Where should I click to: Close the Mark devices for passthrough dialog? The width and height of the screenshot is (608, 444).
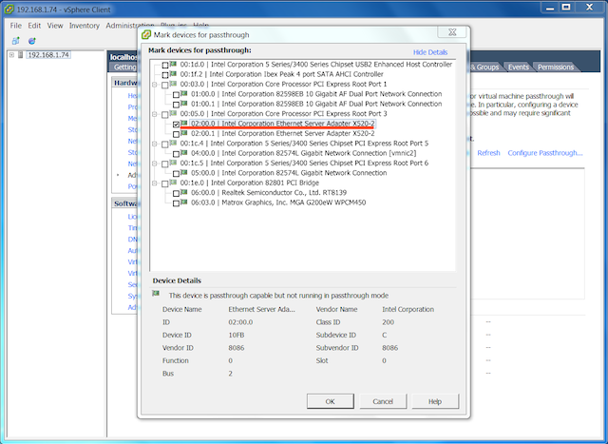click(x=452, y=32)
